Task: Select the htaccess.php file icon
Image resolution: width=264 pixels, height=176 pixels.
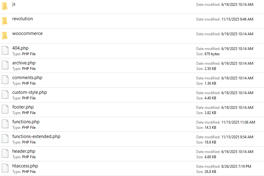Action: click(x=5, y=168)
